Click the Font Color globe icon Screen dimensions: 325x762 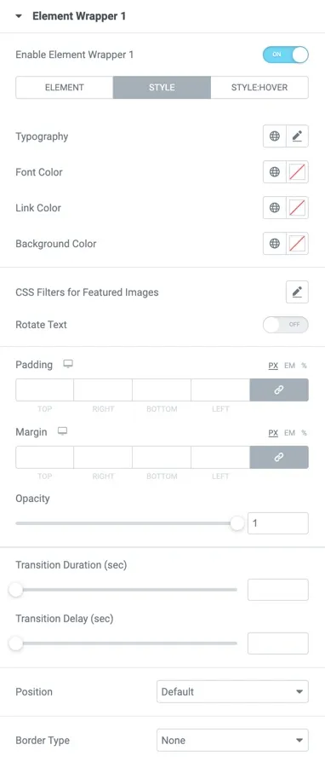(x=275, y=172)
